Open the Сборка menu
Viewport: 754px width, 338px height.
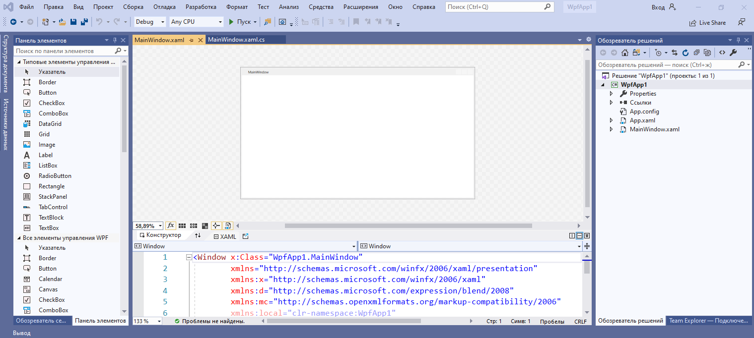133,7
